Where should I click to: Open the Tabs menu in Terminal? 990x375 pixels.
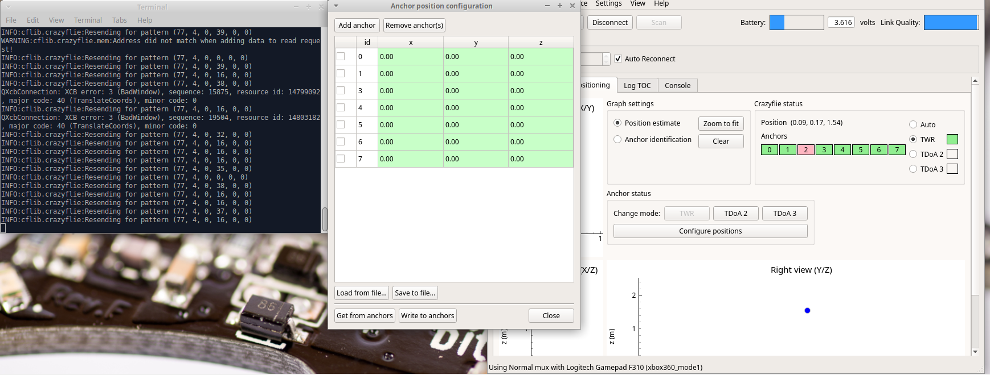click(x=119, y=20)
